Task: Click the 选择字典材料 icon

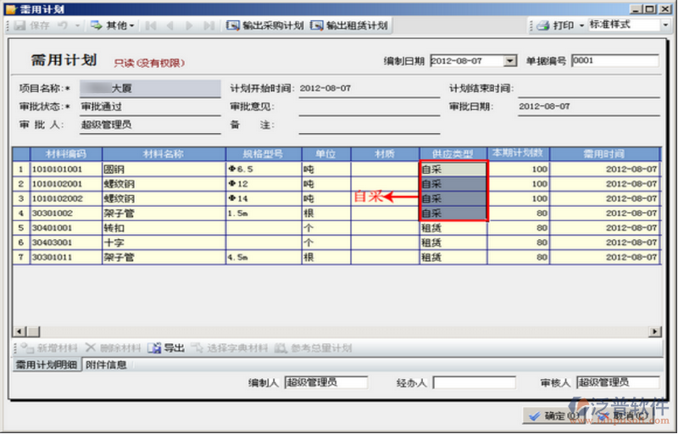Action: click(x=197, y=348)
